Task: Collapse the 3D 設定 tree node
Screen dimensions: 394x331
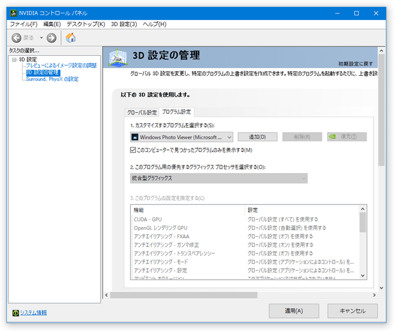Action: (x=14, y=60)
